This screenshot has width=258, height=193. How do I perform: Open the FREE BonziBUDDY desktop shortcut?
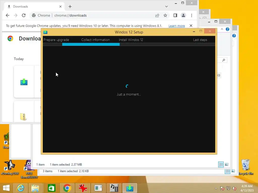(29, 169)
